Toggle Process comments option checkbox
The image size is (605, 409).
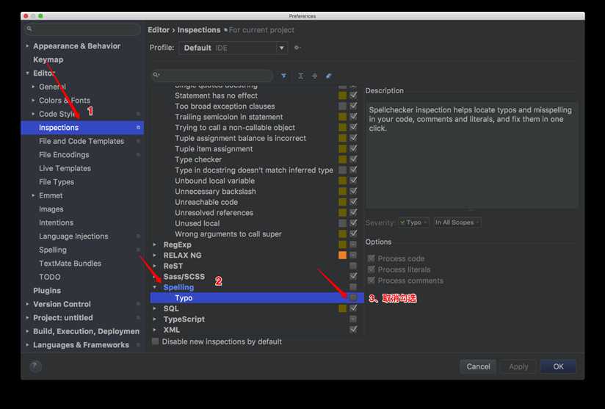(372, 280)
